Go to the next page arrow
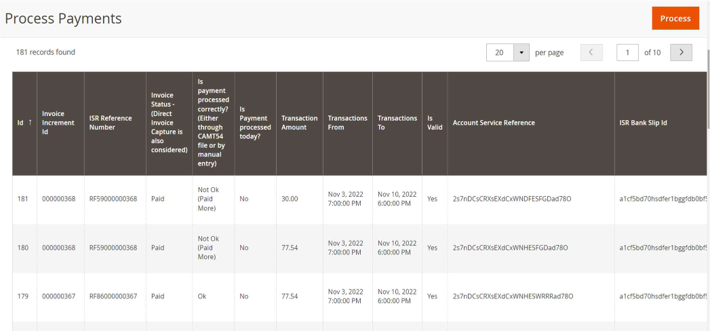 pyautogui.click(x=681, y=53)
